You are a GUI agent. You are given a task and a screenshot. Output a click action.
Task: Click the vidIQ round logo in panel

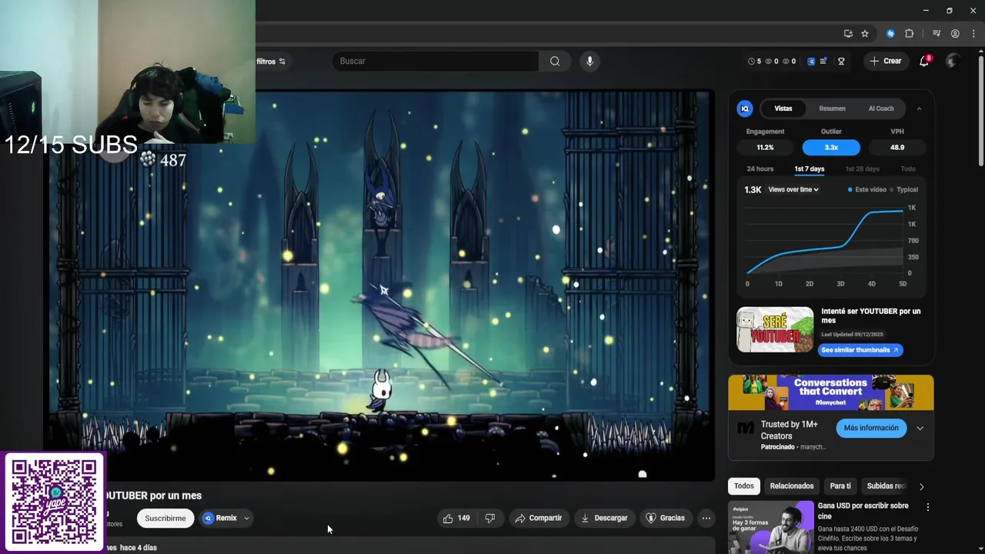745,108
